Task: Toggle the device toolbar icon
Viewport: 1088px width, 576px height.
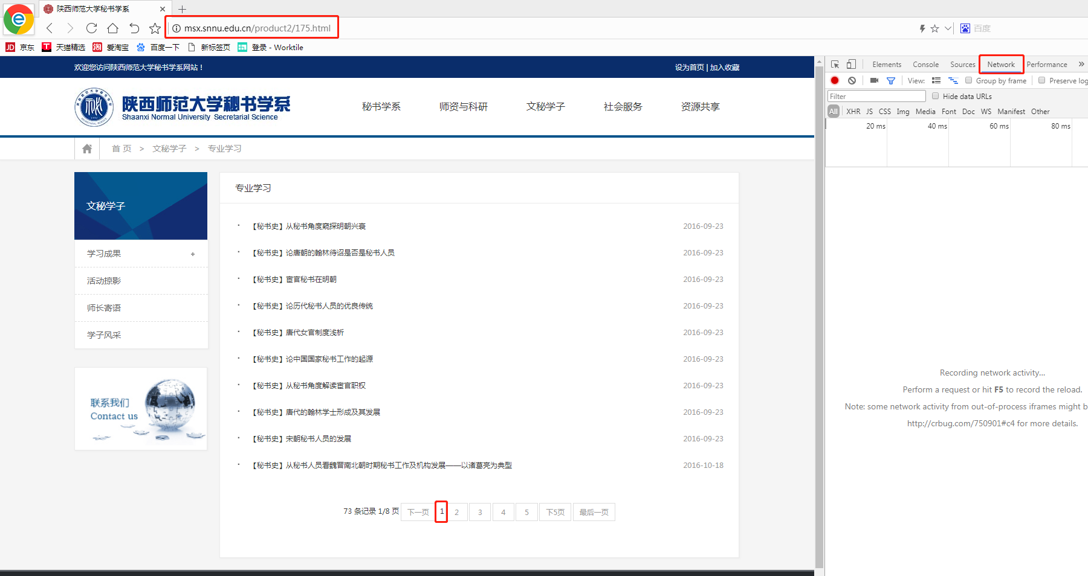Action: pyautogui.click(x=851, y=65)
